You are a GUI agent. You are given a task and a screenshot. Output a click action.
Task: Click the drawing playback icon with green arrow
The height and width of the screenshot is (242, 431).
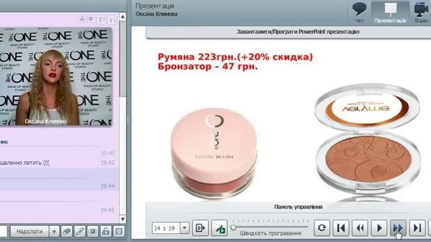[220, 228]
